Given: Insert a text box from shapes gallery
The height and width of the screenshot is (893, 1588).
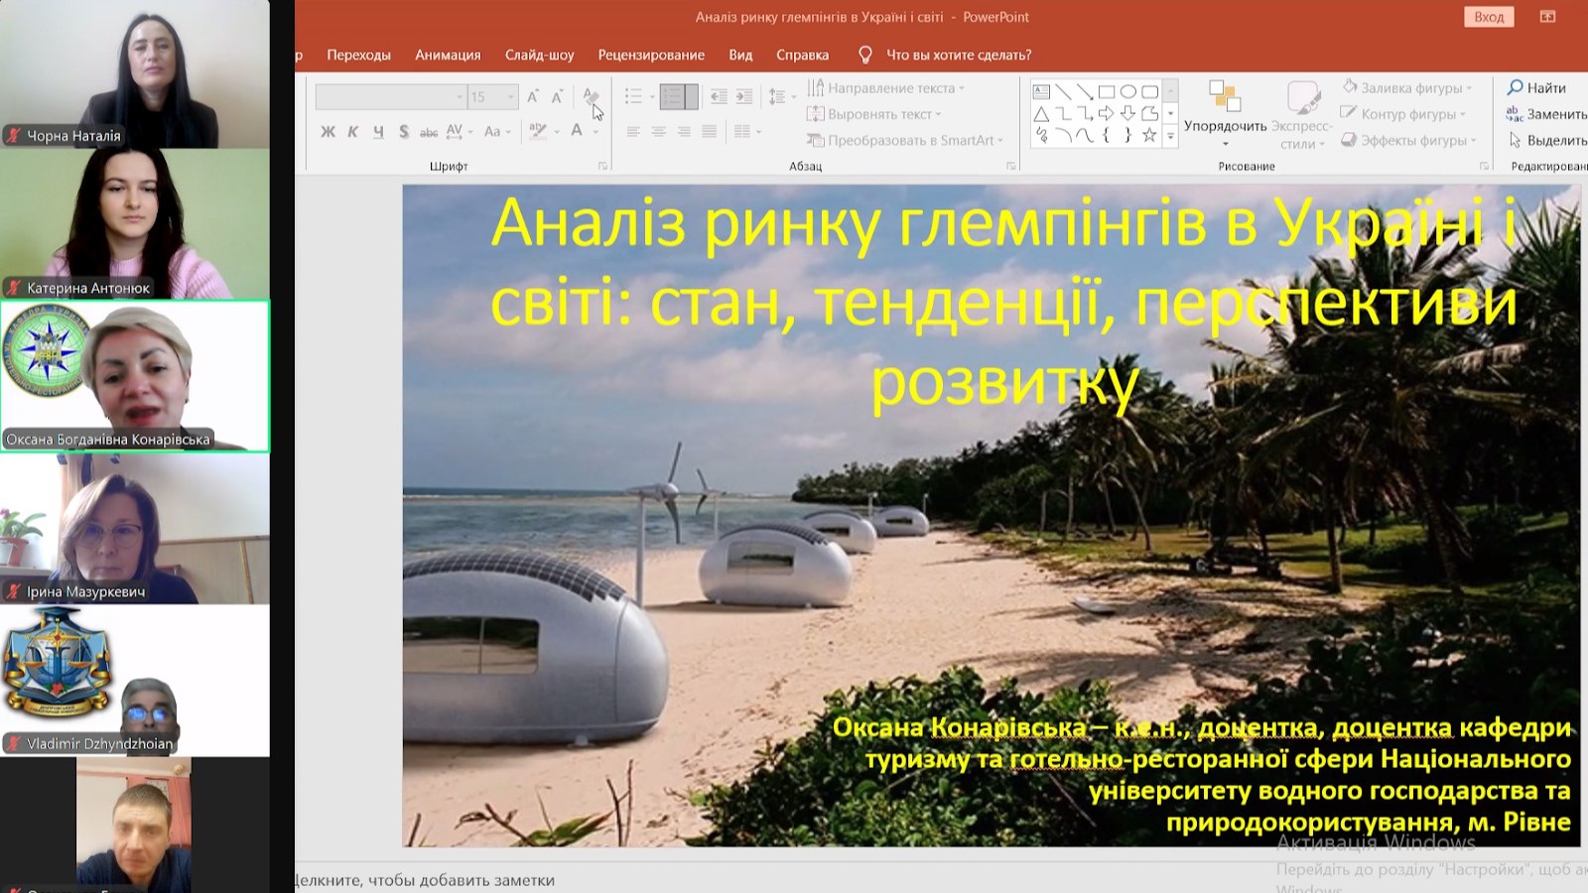Looking at the screenshot, I should pyautogui.click(x=1041, y=91).
